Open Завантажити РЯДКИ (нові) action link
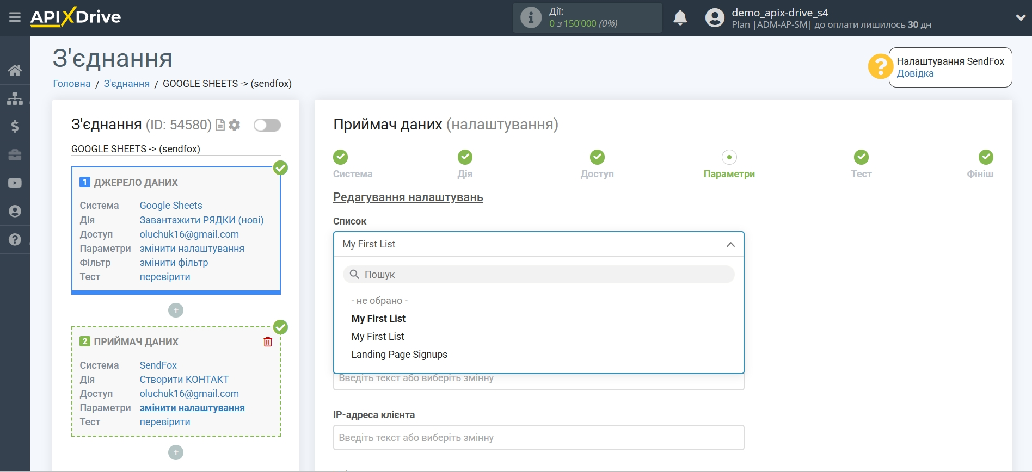Image resolution: width=1032 pixels, height=472 pixels. 201,220
